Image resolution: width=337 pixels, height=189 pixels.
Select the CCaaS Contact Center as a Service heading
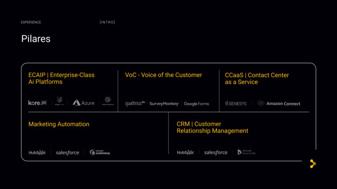pyautogui.click(x=257, y=78)
